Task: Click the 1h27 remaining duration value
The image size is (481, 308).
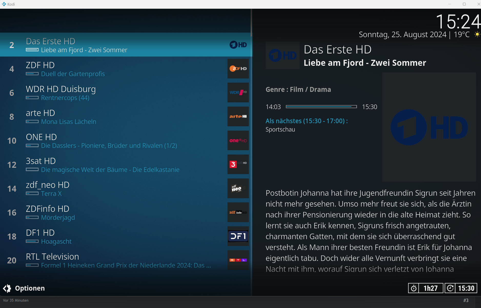Action: pos(431,288)
